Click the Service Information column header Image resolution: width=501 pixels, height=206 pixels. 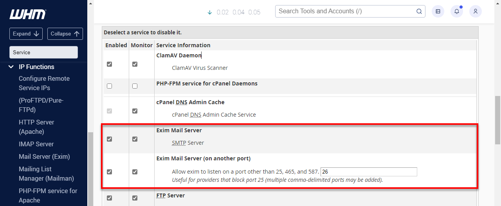(x=183, y=45)
